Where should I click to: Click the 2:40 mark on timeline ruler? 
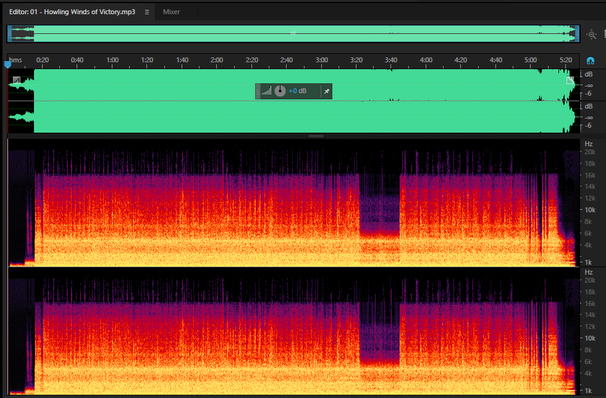click(287, 60)
